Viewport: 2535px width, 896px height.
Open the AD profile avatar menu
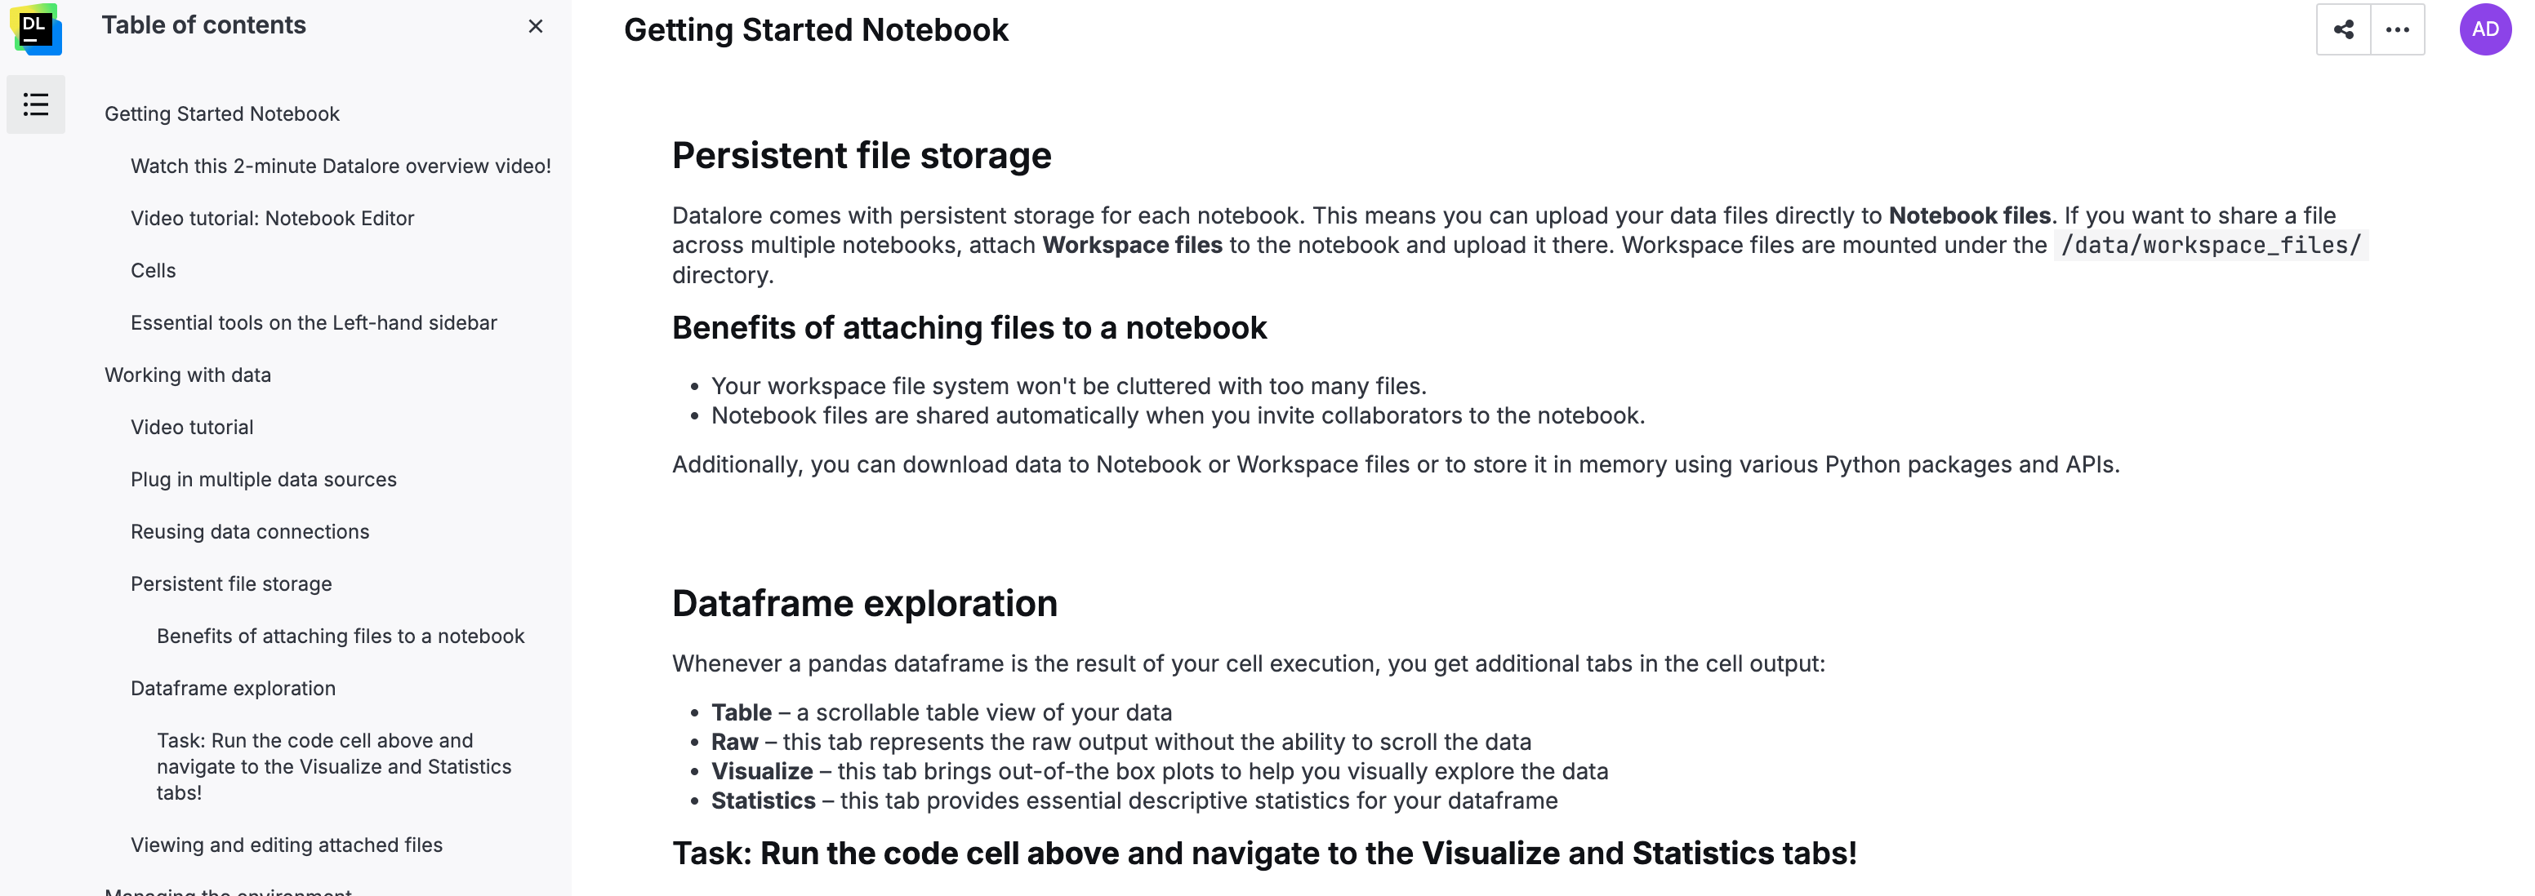click(x=2485, y=29)
